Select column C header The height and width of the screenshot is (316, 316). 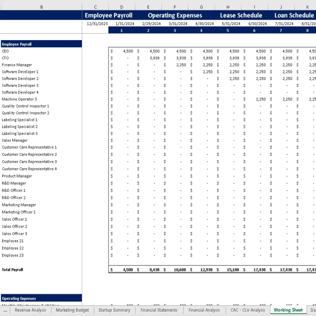coord(95,7)
